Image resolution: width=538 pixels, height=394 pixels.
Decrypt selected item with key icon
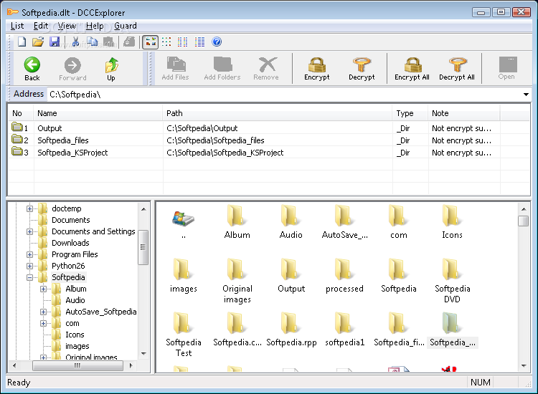tap(362, 68)
